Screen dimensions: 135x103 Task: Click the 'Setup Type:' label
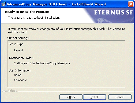click(x=17, y=44)
